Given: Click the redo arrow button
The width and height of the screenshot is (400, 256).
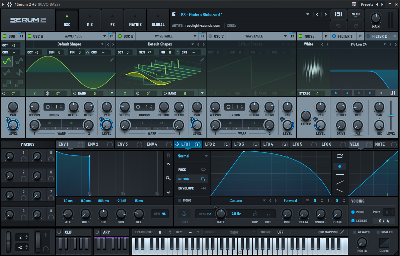Looking at the screenshot, I should coord(355,26).
